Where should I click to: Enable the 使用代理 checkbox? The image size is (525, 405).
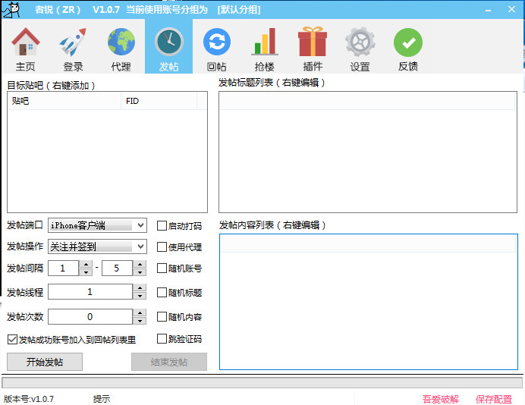pos(162,247)
